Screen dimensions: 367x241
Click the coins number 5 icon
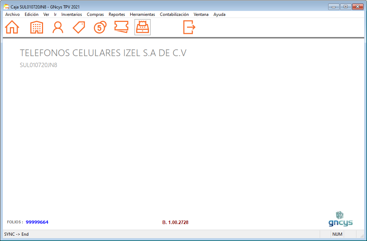click(x=100, y=27)
